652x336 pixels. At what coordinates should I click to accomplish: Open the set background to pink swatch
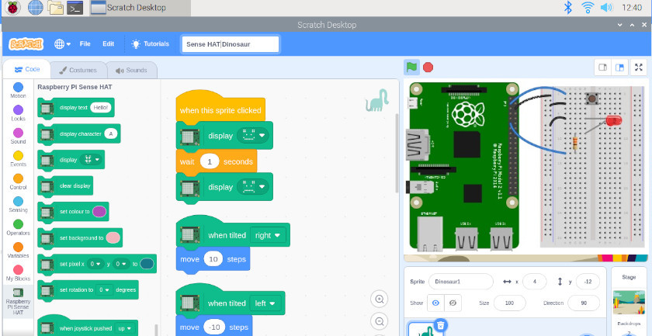[x=113, y=238]
